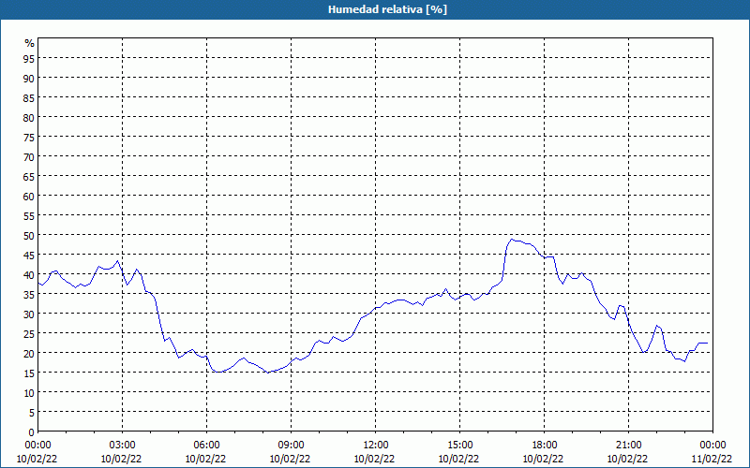Image resolution: width=750 pixels, height=468 pixels.
Task: Select the "%" unit label above the vertical axis
Action: (x=30, y=43)
